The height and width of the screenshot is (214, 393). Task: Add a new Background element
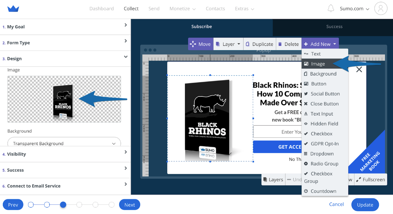pyautogui.click(x=325, y=74)
